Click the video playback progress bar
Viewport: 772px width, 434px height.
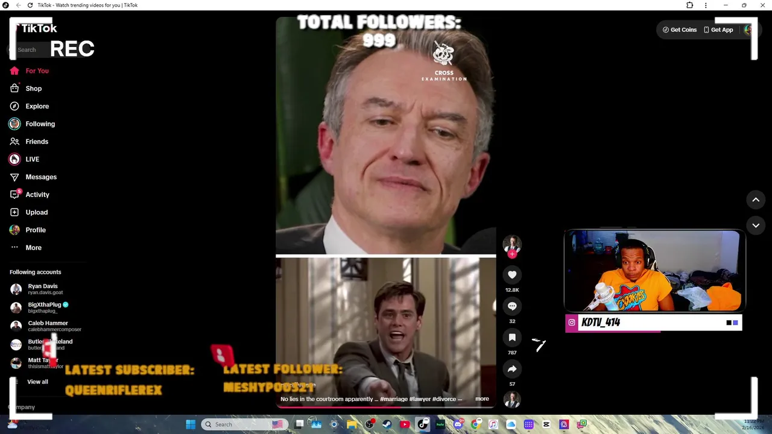pos(386,407)
